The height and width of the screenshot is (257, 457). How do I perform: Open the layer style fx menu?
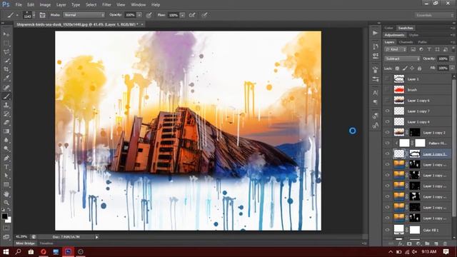click(x=400, y=243)
